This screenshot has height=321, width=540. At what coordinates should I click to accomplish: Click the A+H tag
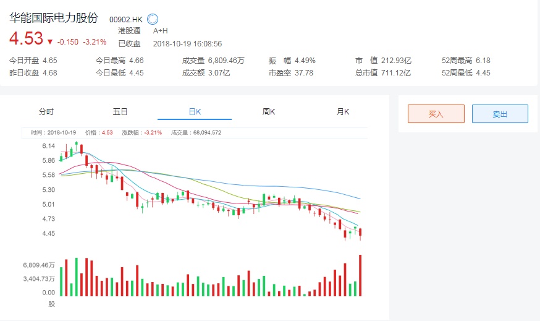160,30
